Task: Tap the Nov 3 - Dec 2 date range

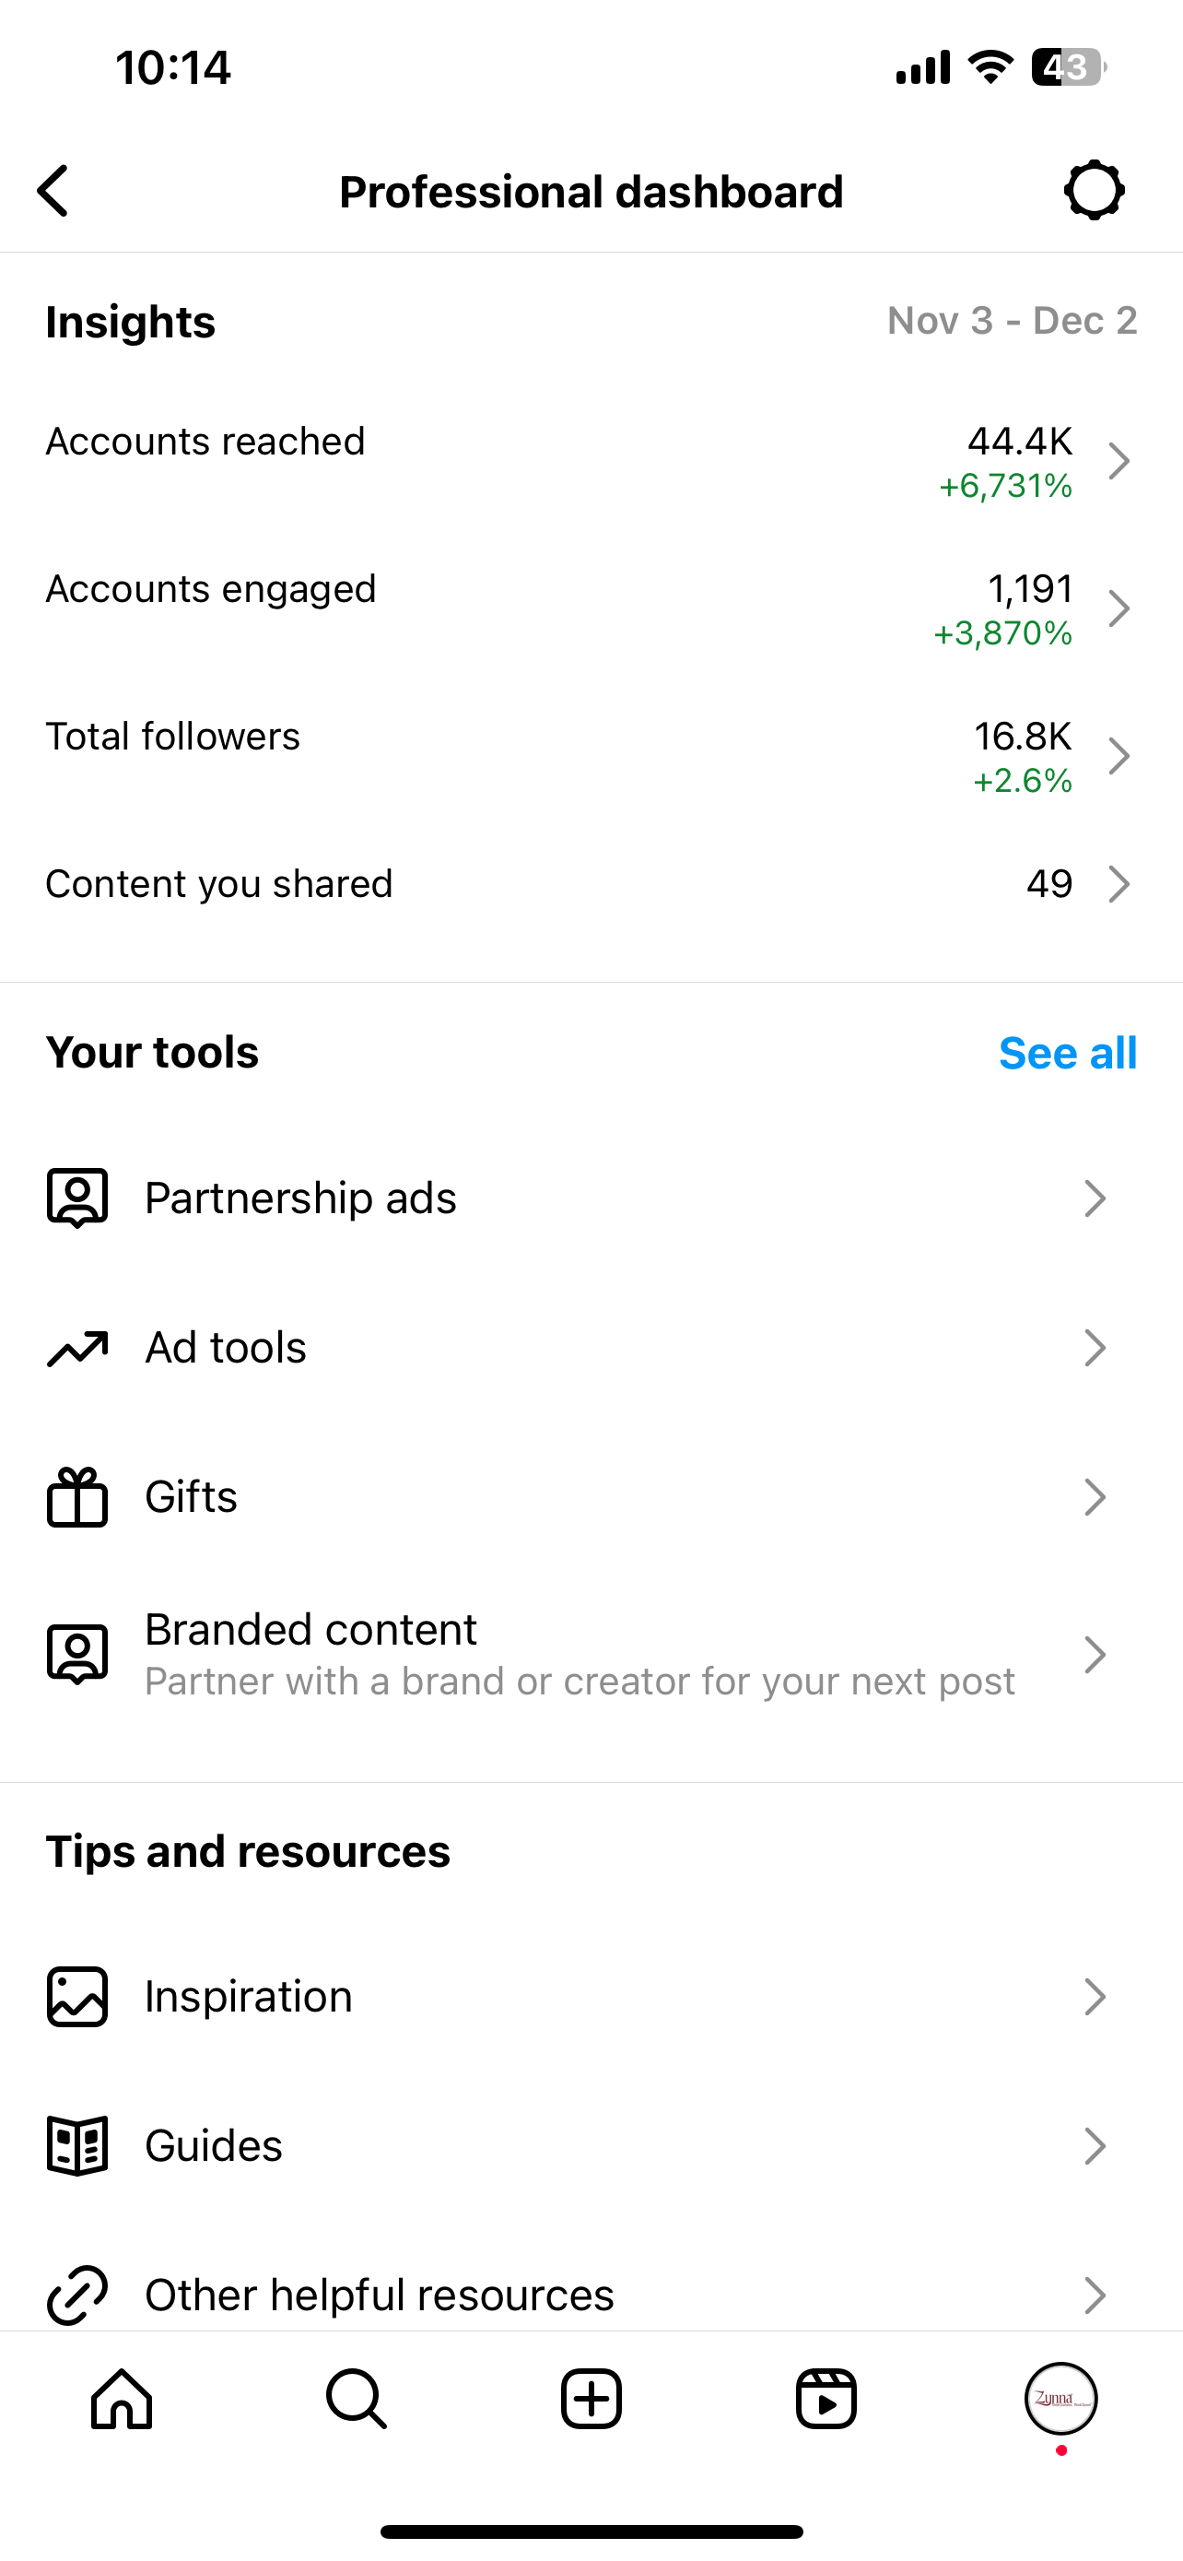Action: [x=1011, y=321]
